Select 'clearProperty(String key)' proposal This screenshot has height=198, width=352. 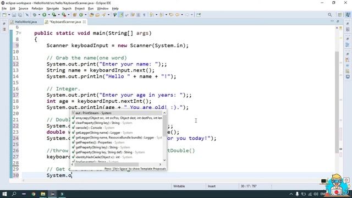pos(117,123)
